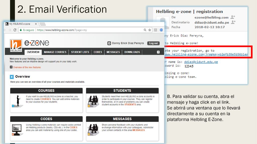Click the blue Overview heading icon
This screenshot has width=257, height=144.
pos(12,77)
